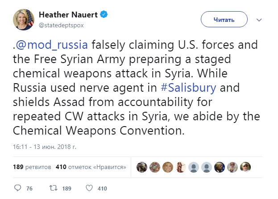Click the blue verified badge
The image size is (278, 199).
click(x=104, y=15)
